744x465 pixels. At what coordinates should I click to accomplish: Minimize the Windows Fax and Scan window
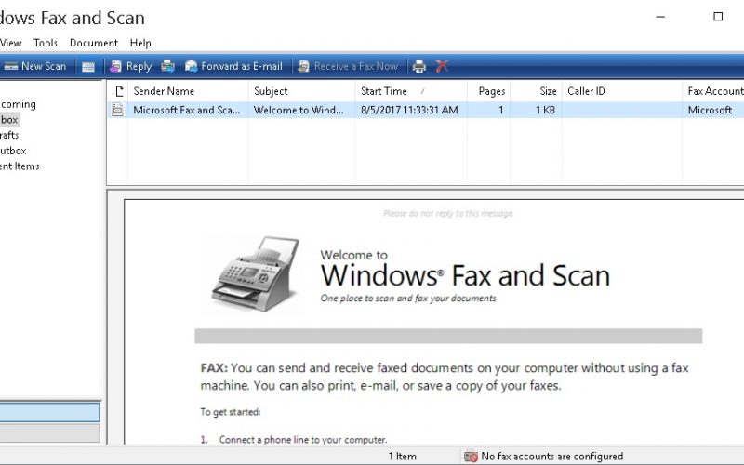click(660, 17)
